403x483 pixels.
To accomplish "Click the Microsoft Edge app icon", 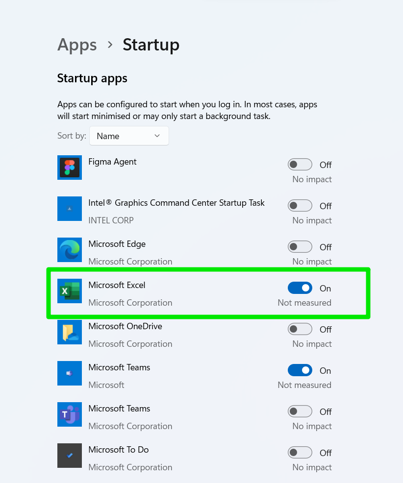I will 70,250.
